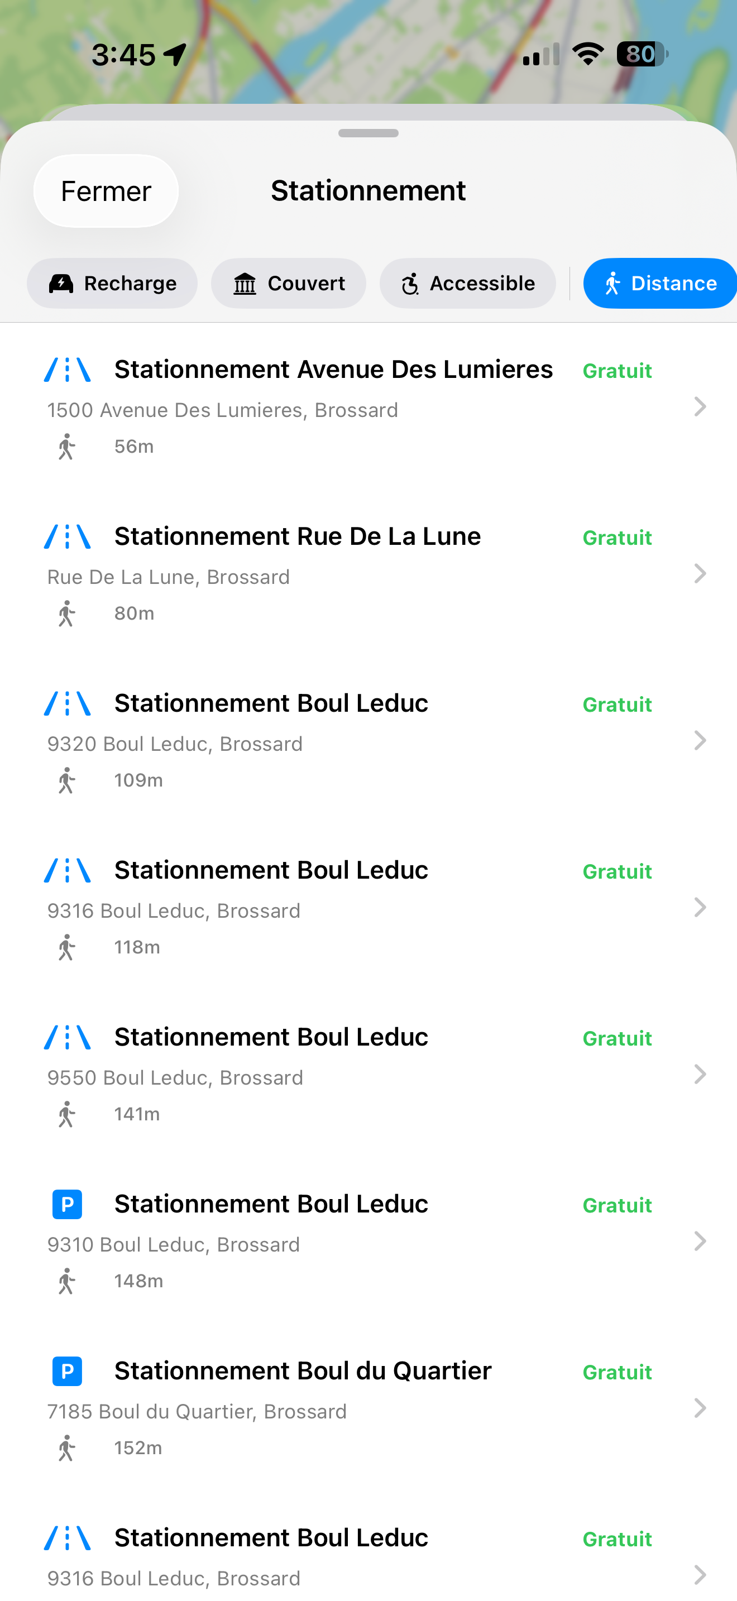
Task: Select the blue P icon for Boul du Quartier
Action: [67, 1371]
